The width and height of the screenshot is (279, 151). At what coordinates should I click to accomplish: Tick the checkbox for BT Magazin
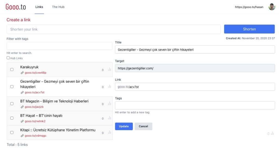(x=12, y=104)
